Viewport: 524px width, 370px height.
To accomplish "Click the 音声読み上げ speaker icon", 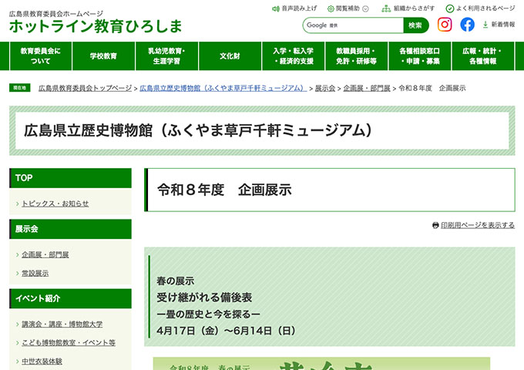I will pyautogui.click(x=276, y=8).
